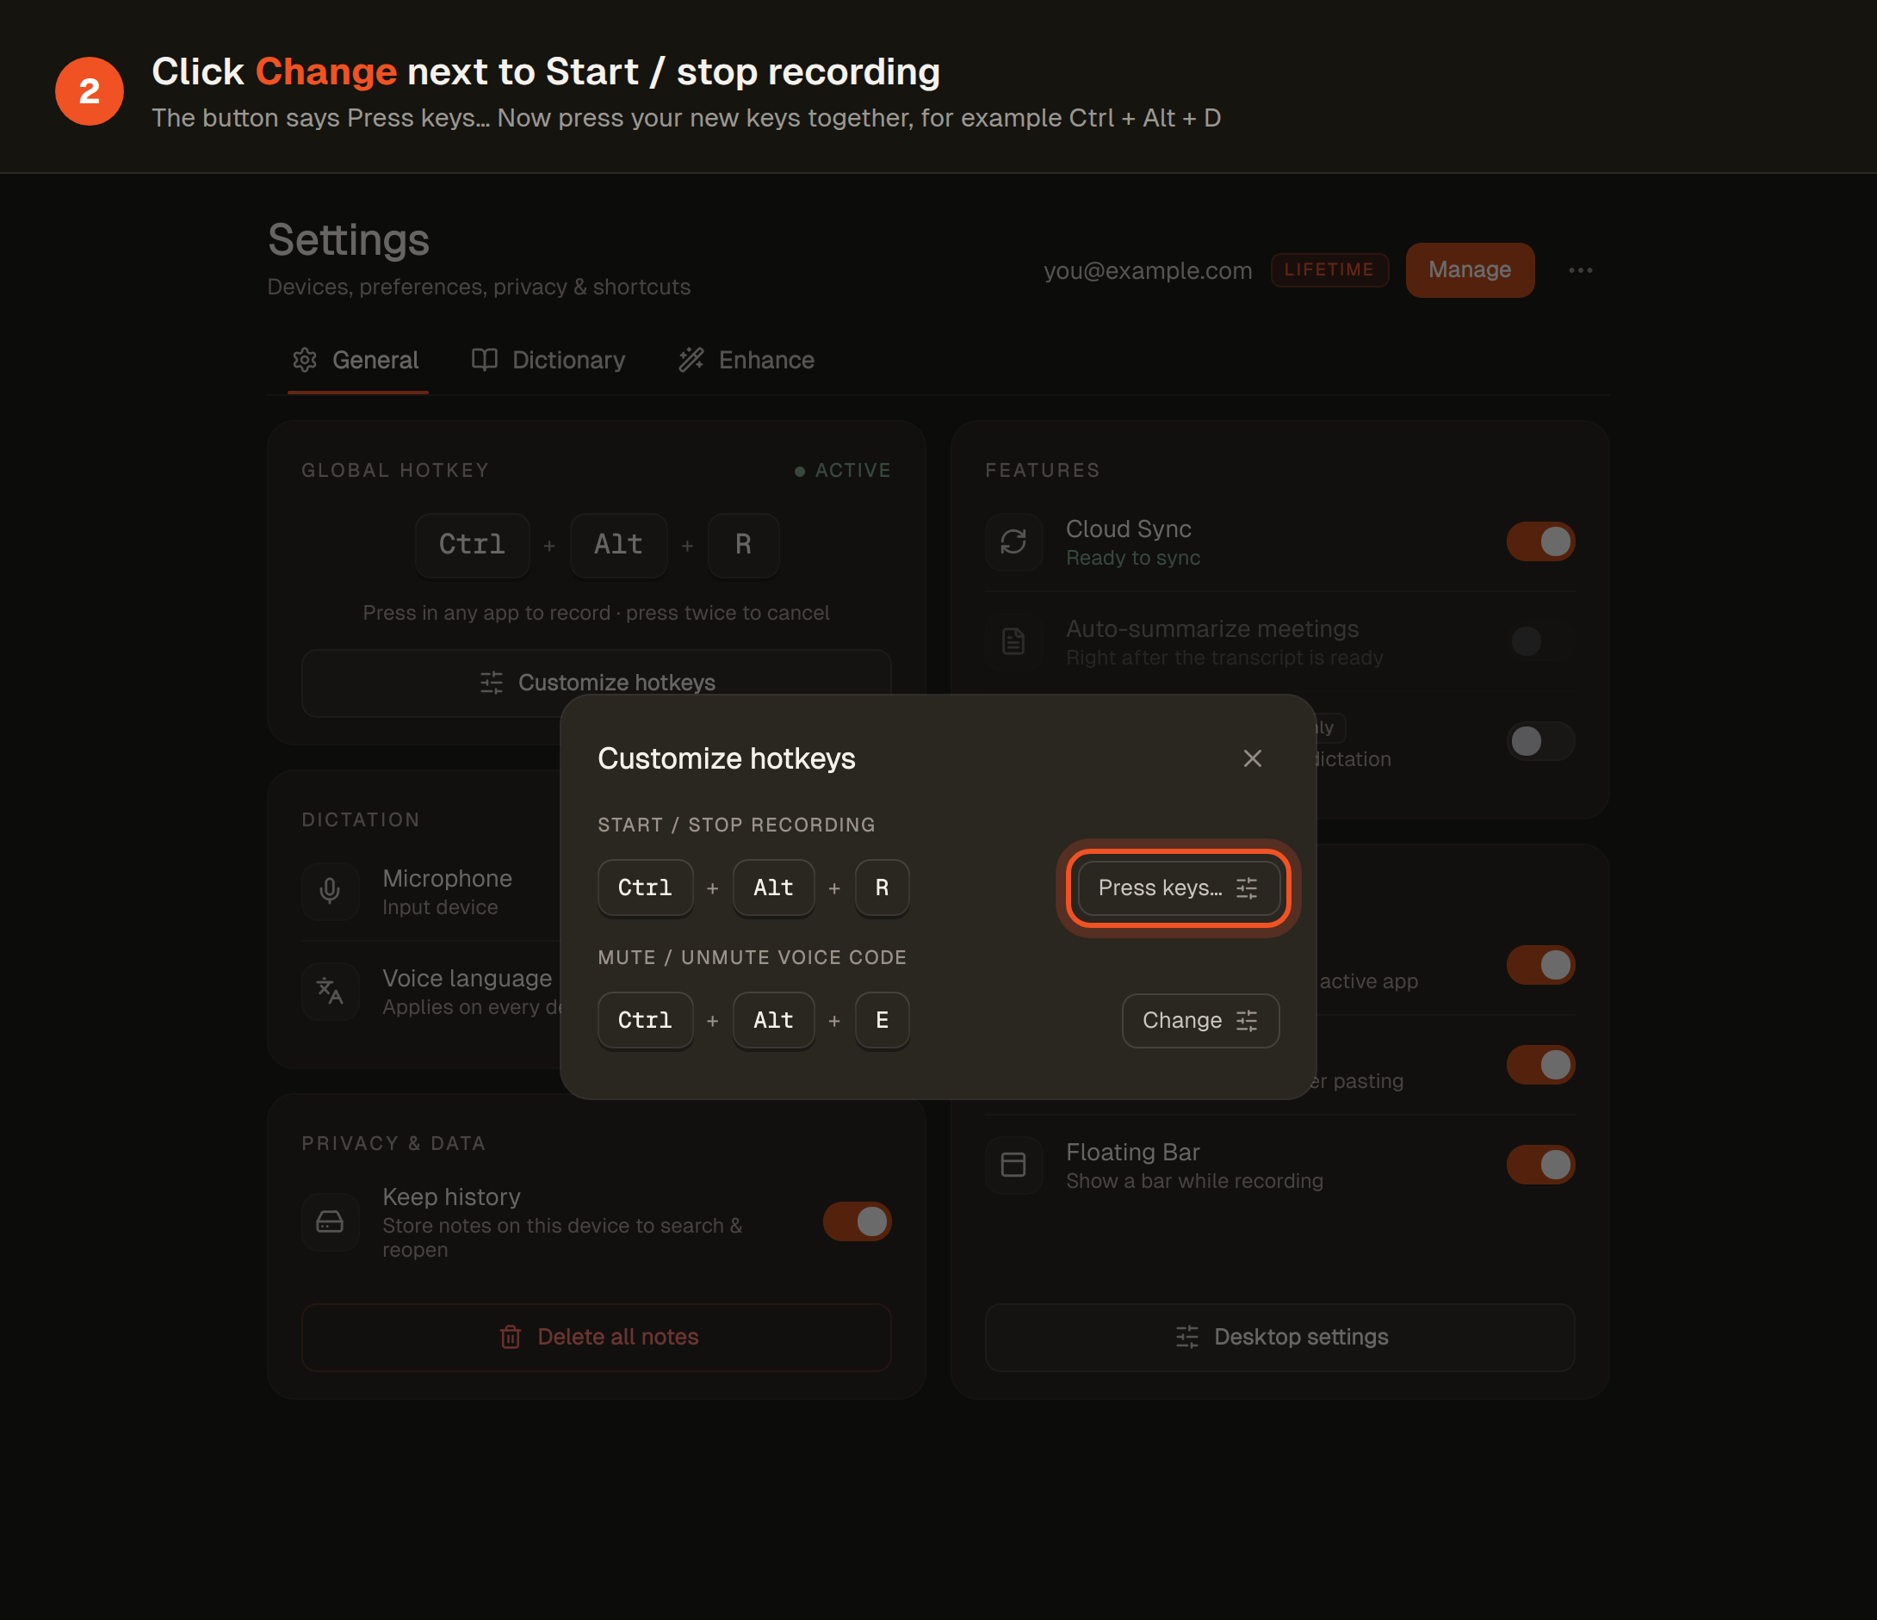Click the ACTIVE status label

click(842, 470)
